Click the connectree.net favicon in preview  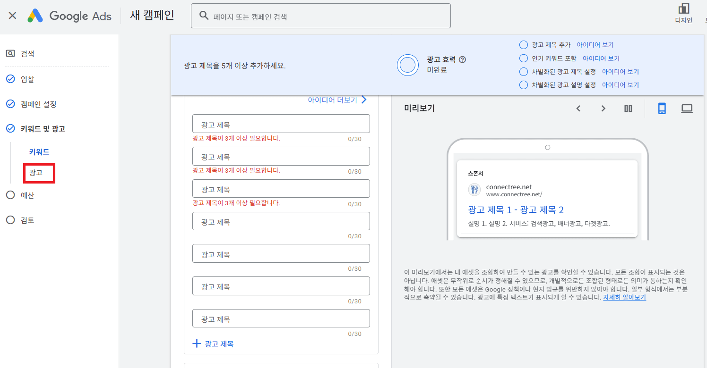tap(474, 190)
